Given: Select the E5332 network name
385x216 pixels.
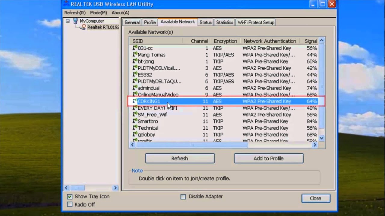Looking at the screenshot, I should click(145, 75).
